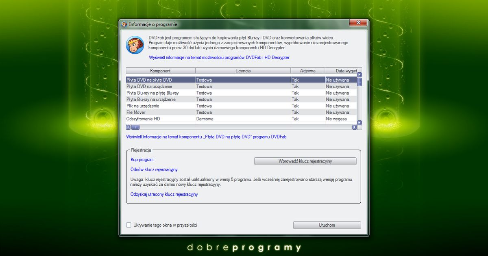Click the program icon in the title bar
This screenshot has height=256, width=488.
[125, 24]
